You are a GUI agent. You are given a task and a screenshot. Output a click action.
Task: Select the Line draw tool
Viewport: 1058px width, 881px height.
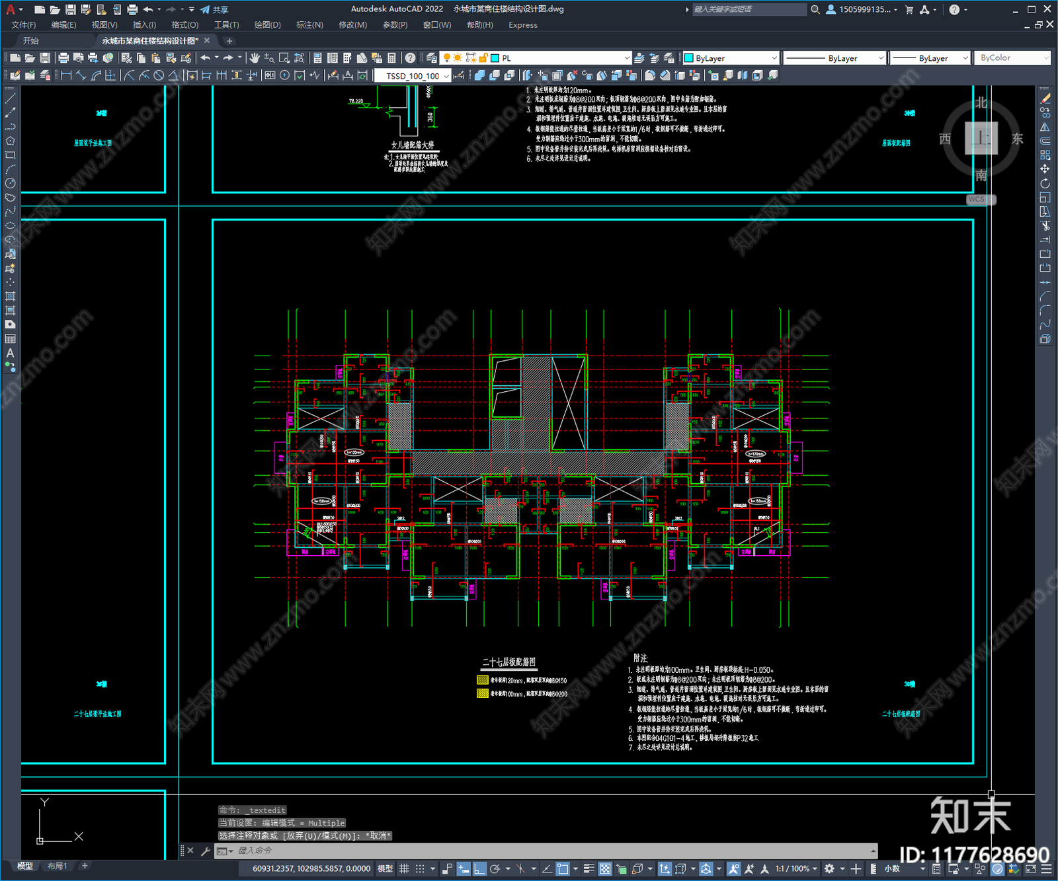(10, 98)
